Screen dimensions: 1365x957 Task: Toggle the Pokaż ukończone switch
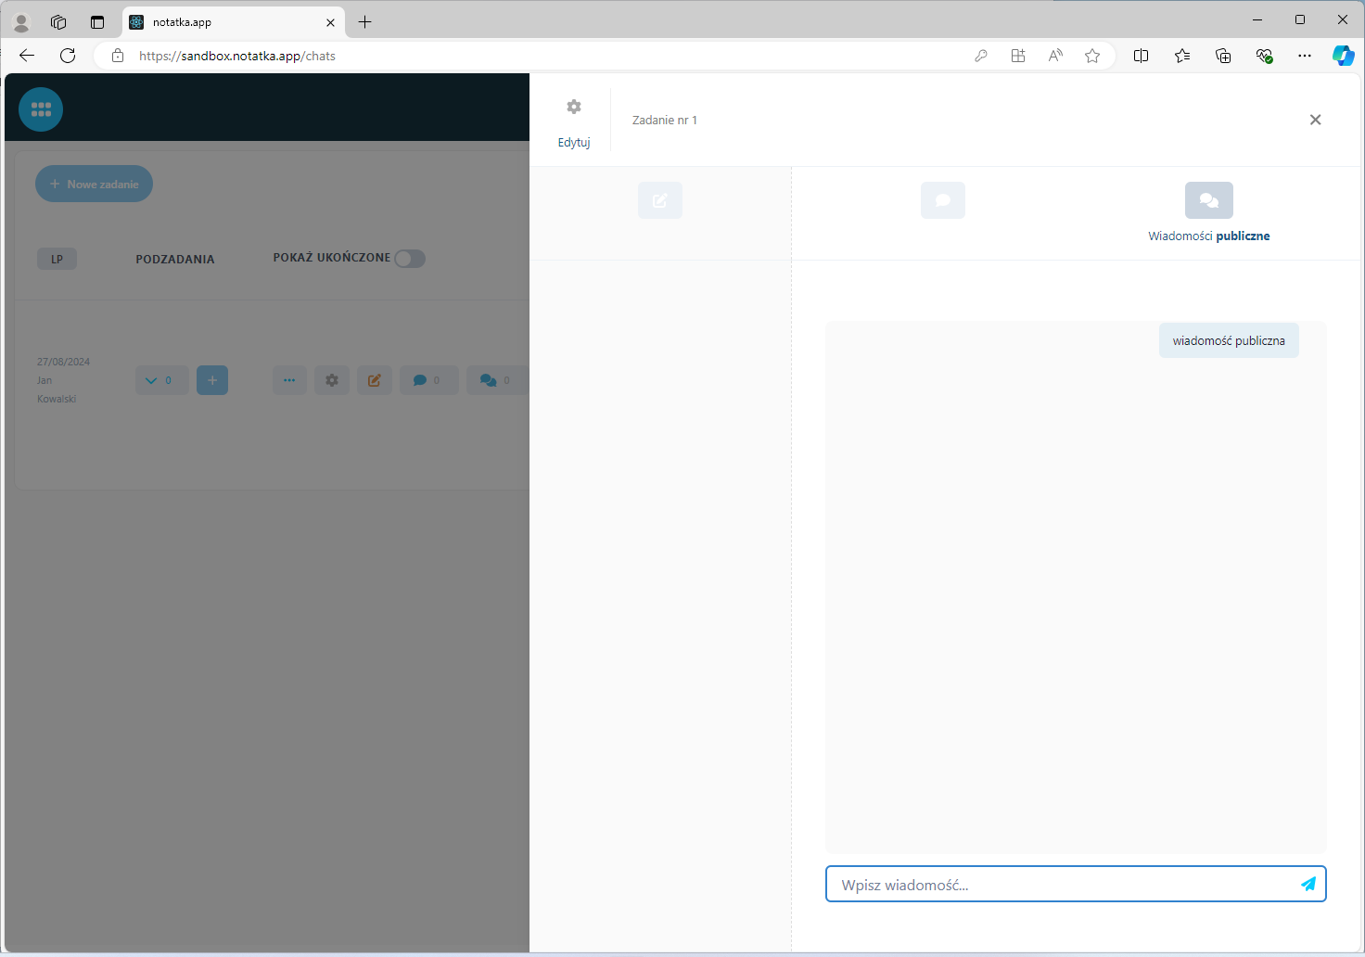pyautogui.click(x=410, y=259)
